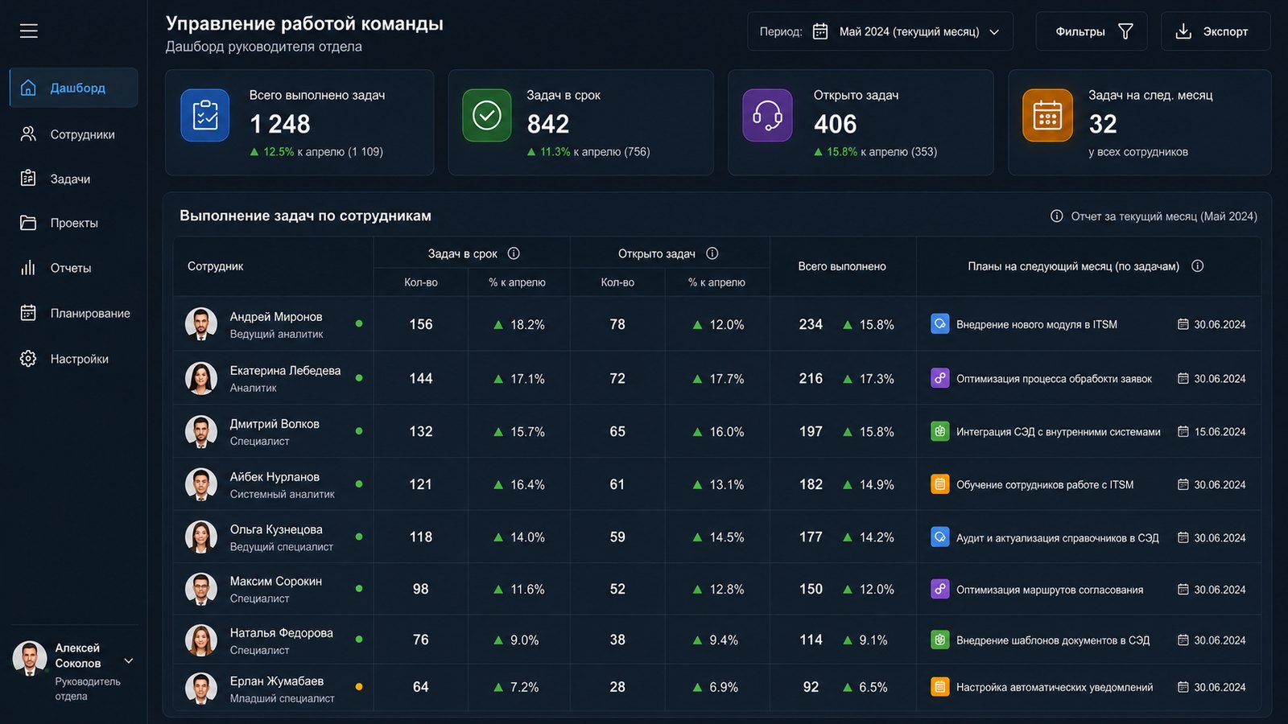Click the Экспорт button
Screen dimensions: 1288x724
click(1216, 31)
